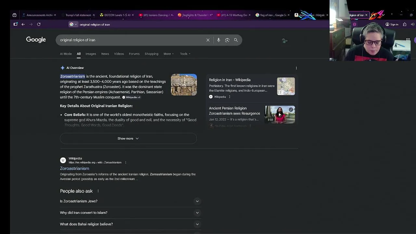Screen dimensions: 416x234
Task: Open the Tools dropdown
Action: pyautogui.click(x=185, y=54)
